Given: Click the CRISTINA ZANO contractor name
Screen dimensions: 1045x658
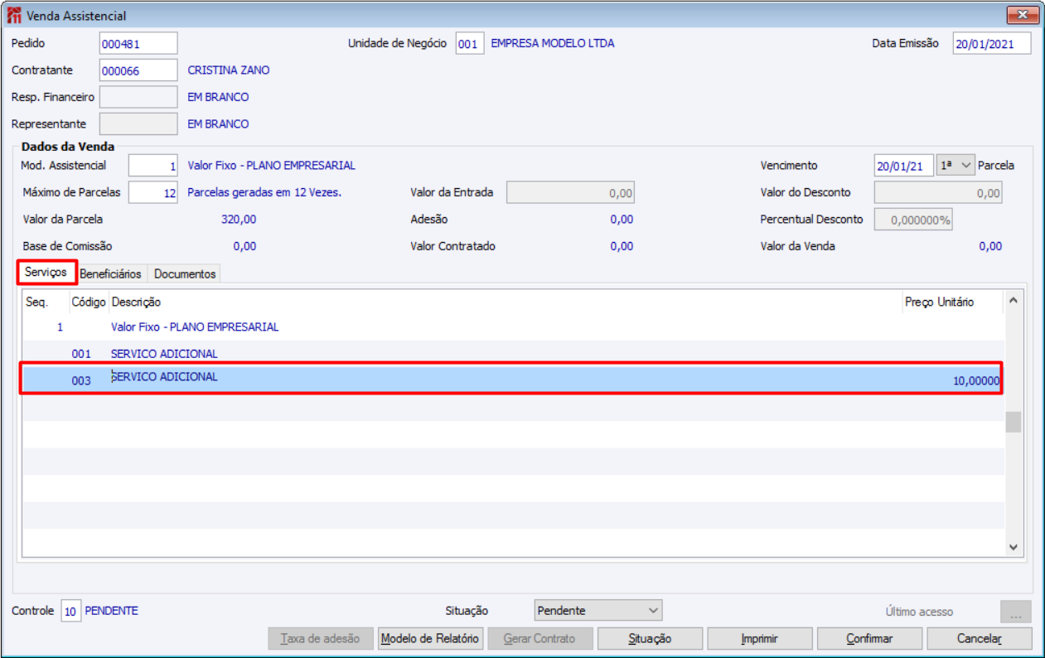Looking at the screenshot, I should (x=229, y=70).
